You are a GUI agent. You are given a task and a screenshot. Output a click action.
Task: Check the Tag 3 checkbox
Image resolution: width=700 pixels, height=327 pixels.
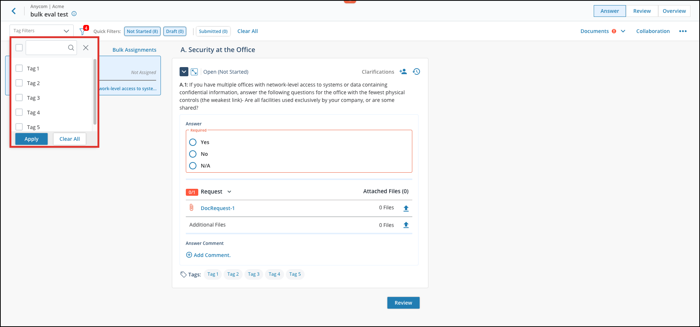[x=19, y=98]
